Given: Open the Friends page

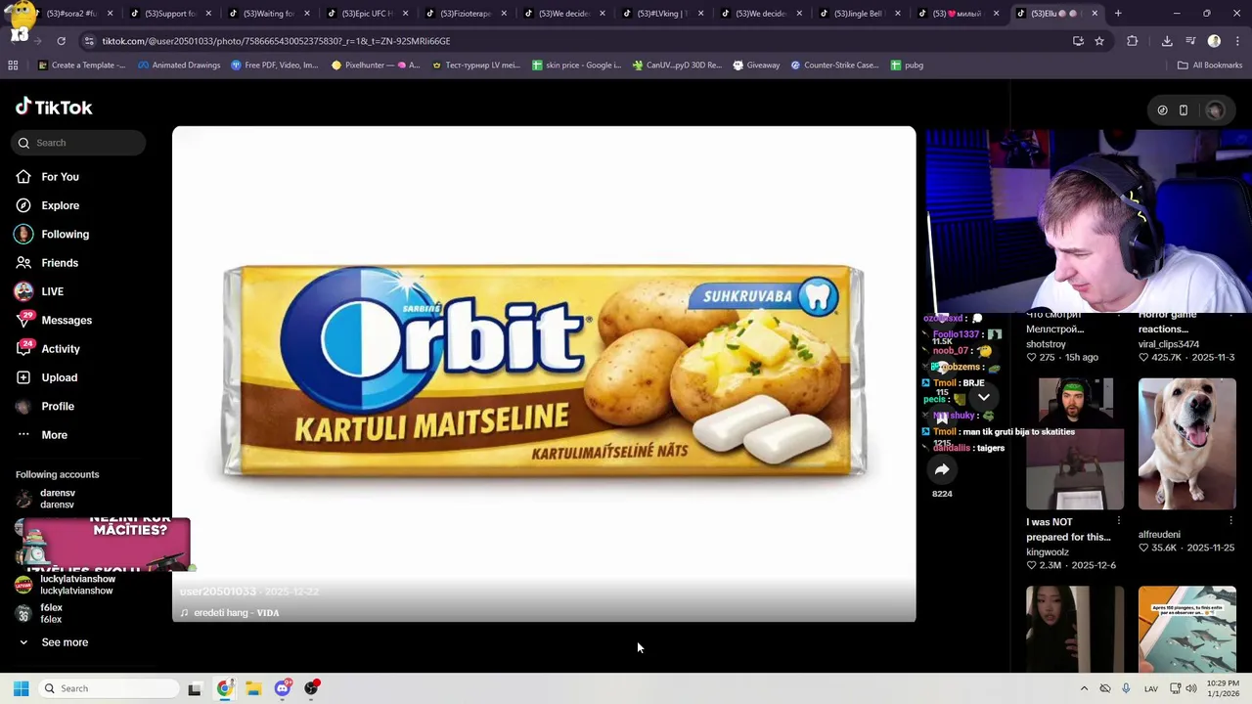Looking at the screenshot, I should (60, 263).
